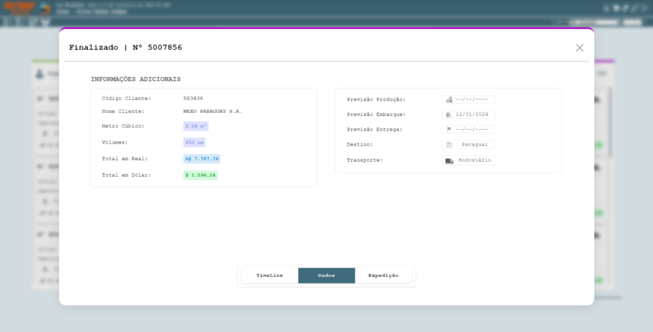Click the 253 un volumes badge

coord(194,143)
